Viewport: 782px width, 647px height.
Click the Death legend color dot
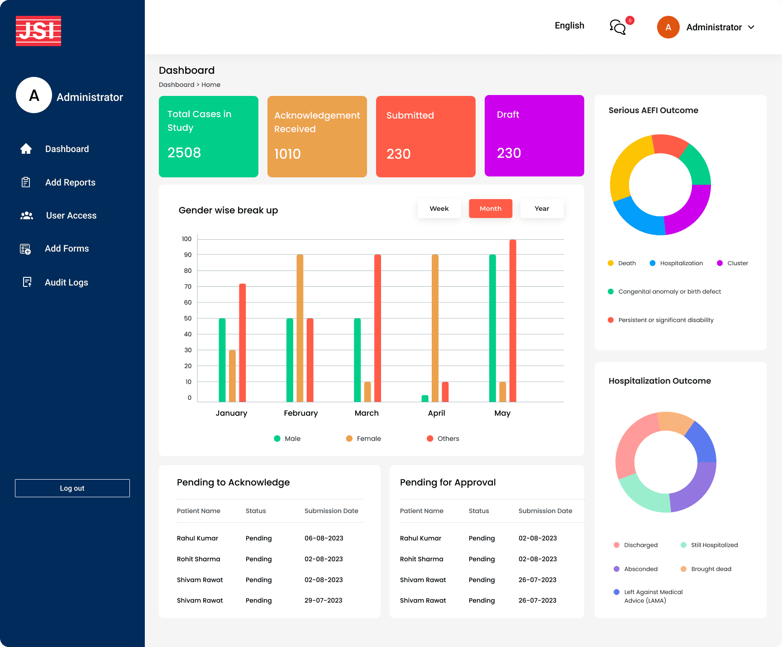[x=610, y=263]
